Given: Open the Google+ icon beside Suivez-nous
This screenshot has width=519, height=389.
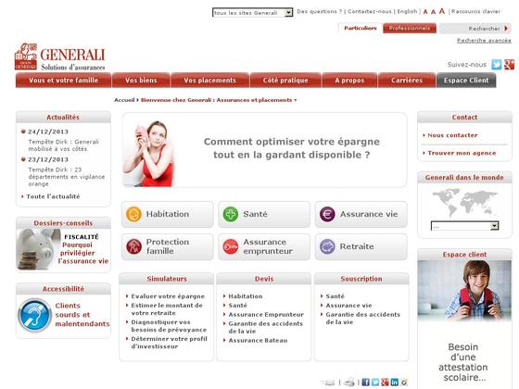Looking at the screenshot, I should tap(509, 65).
